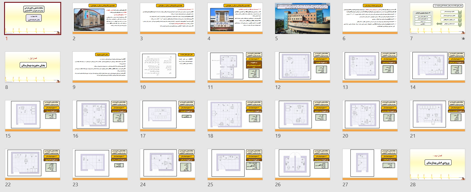Screen dimensions: 471x192
Task: Select slide 5 full-width hospital building photo
Action: click(x=303, y=18)
